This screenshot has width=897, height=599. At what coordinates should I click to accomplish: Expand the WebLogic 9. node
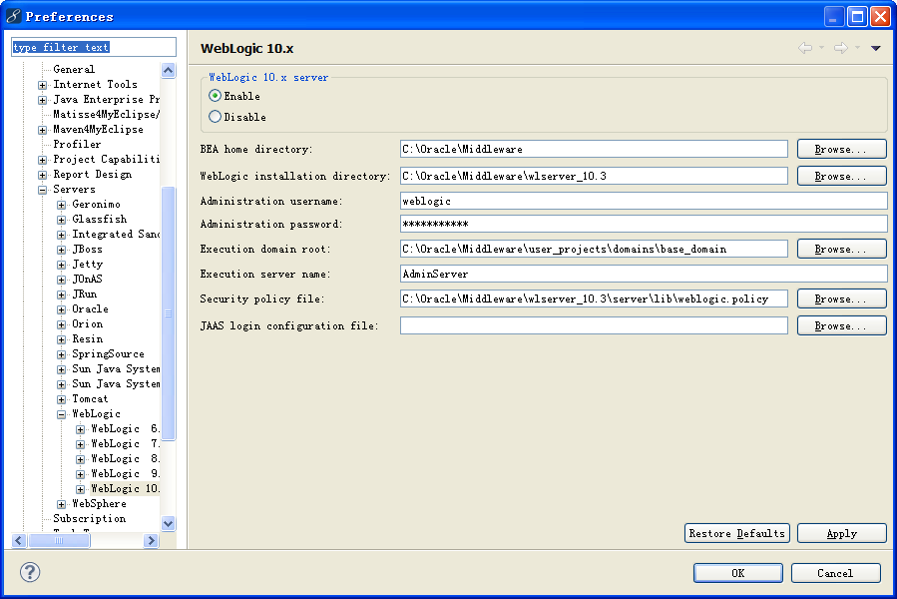point(80,474)
